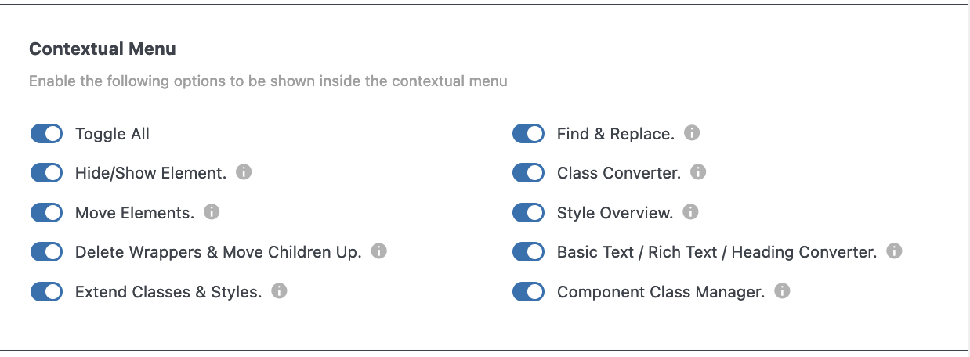Disable the Hide/Show Element toggle
970x357 pixels.
(46, 173)
